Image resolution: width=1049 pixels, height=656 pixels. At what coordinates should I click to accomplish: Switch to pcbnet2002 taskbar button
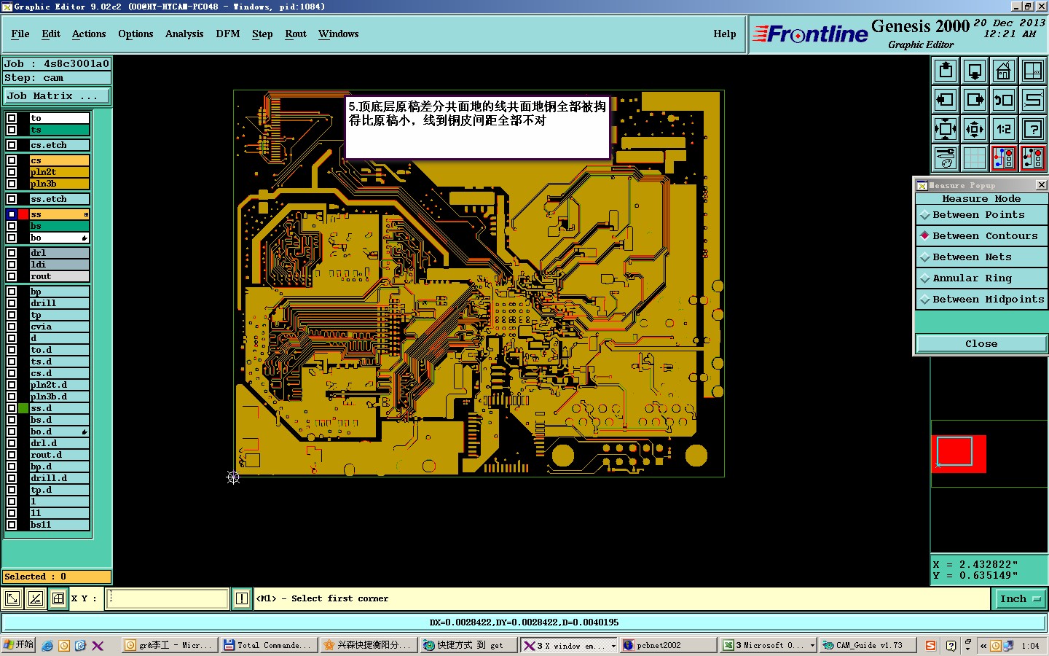pos(668,646)
